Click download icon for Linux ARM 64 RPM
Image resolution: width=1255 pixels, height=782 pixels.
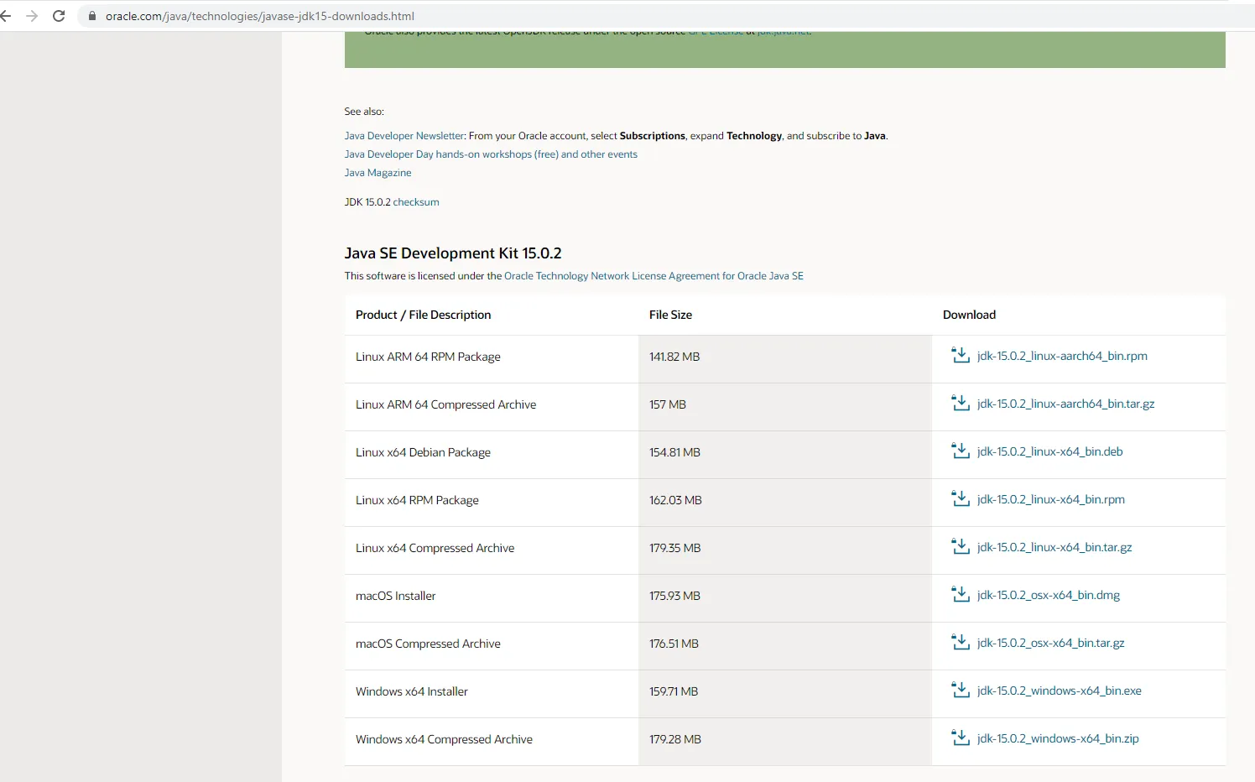pyautogui.click(x=960, y=356)
